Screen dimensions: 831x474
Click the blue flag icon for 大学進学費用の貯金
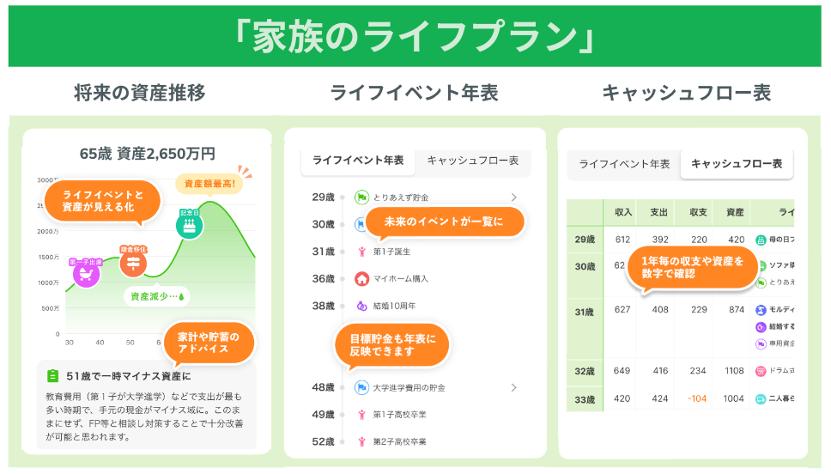click(361, 387)
